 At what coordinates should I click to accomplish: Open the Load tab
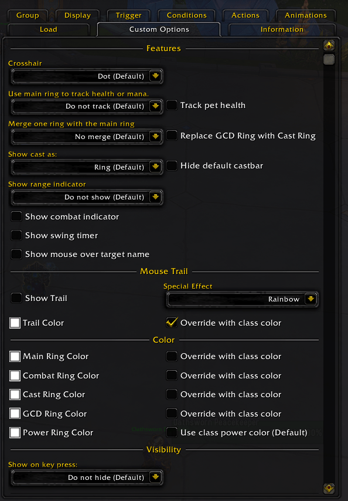[49, 29]
